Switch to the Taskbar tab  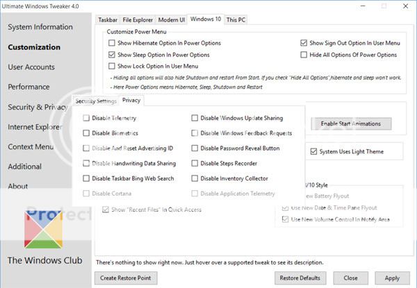pyautogui.click(x=107, y=21)
